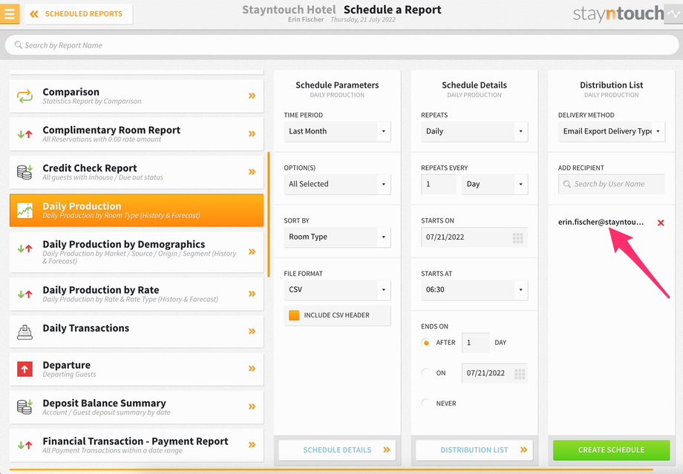Open the Time Period dropdown
683x474 pixels.
tap(337, 131)
